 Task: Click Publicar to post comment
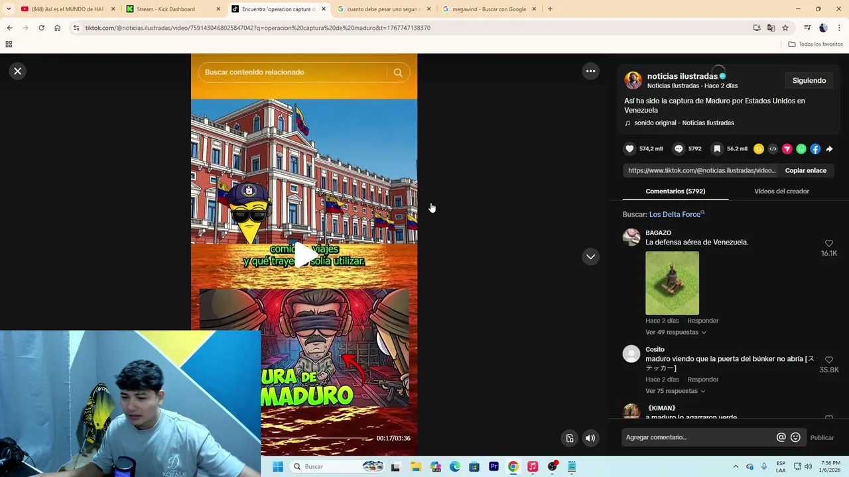click(x=822, y=437)
